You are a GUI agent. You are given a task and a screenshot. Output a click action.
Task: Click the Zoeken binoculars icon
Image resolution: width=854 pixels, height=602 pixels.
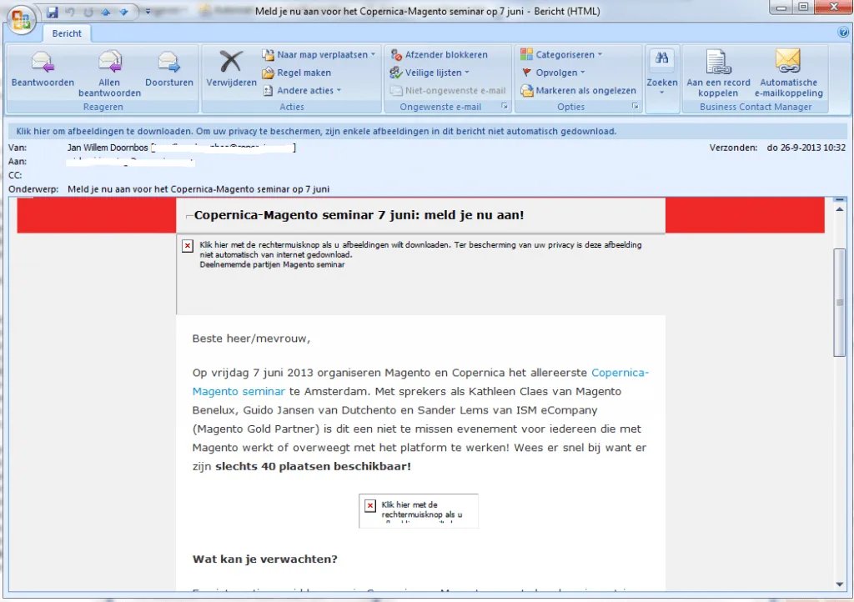coord(661,58)
